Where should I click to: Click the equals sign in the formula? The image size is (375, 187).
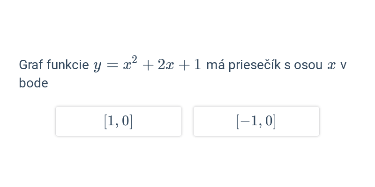point(112,65)
